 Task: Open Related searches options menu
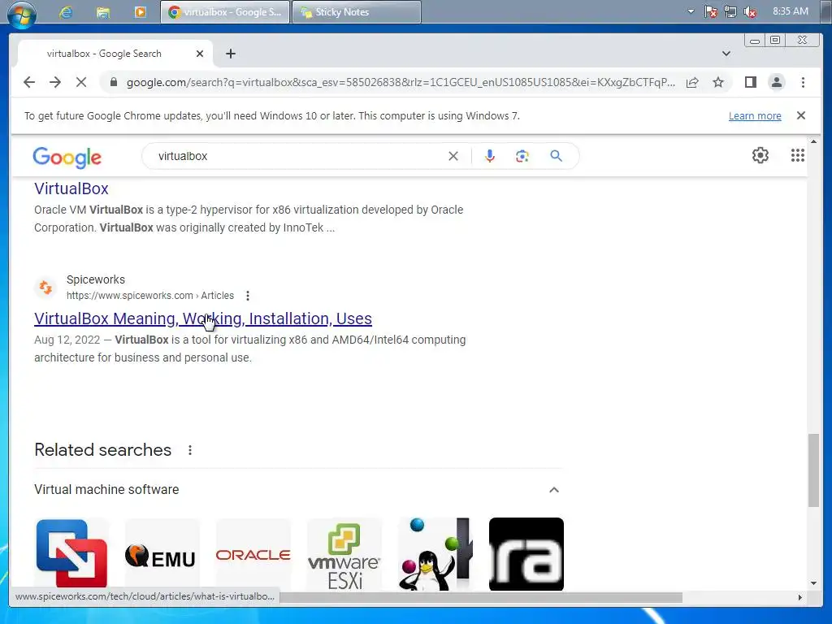[190, 450]
